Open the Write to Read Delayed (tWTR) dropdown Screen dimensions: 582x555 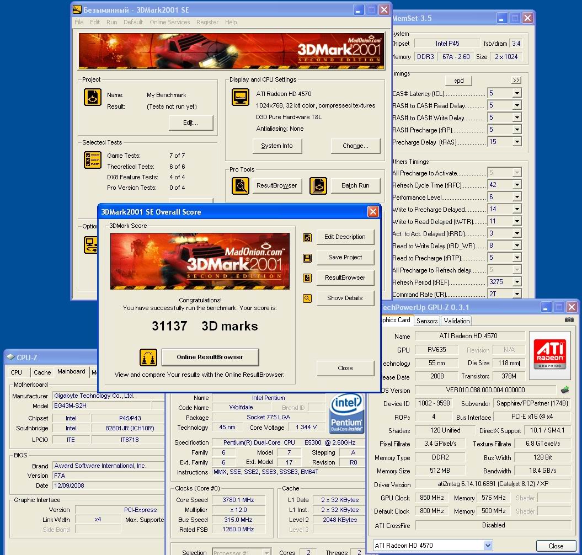point(517,221)
